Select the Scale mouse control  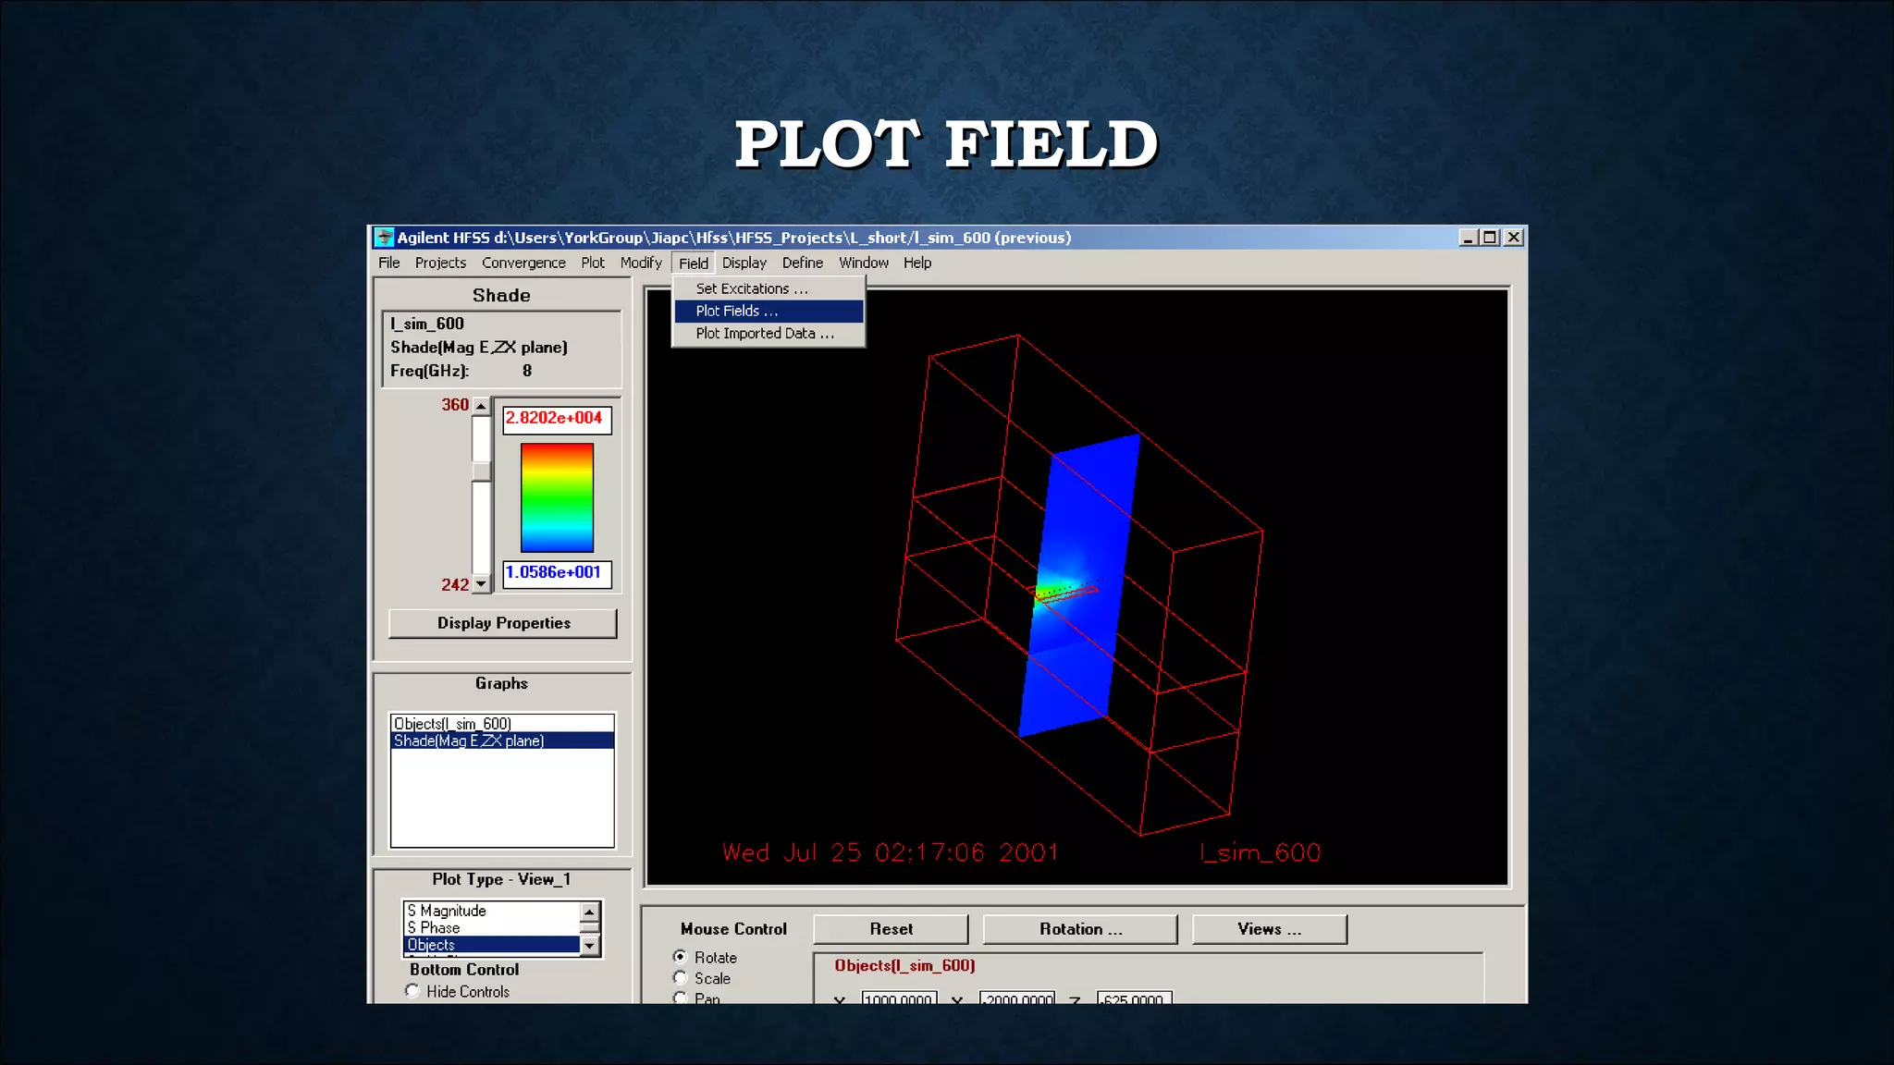click(681, 977)
